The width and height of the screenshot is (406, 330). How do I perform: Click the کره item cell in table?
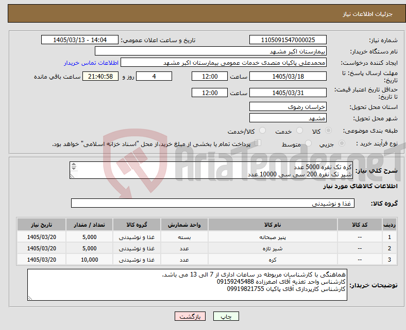[x=273, y=260]
